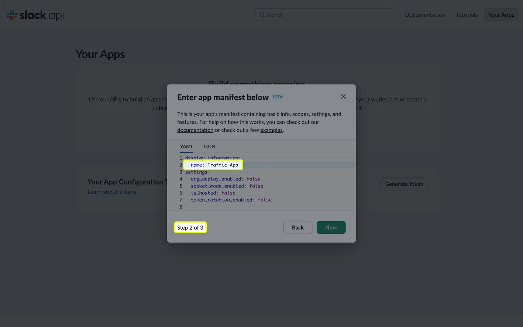Click Enter app manifest below title
The image size is (523, 327).
(x=223, y=97)
